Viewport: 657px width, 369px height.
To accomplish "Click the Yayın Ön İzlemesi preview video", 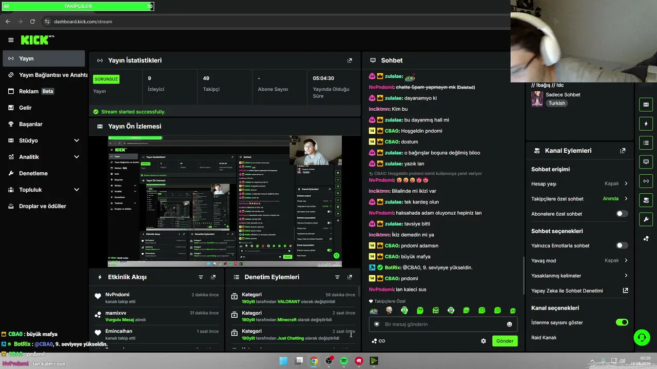I will (x=225, y=201).
